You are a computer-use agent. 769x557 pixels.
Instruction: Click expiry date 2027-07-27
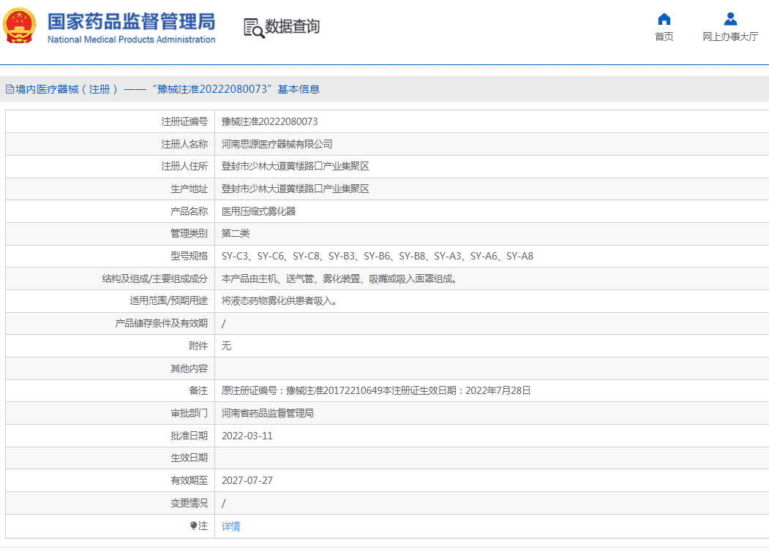coord(247,480)
